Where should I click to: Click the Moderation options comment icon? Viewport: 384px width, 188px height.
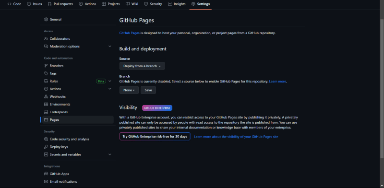[46, 46]
